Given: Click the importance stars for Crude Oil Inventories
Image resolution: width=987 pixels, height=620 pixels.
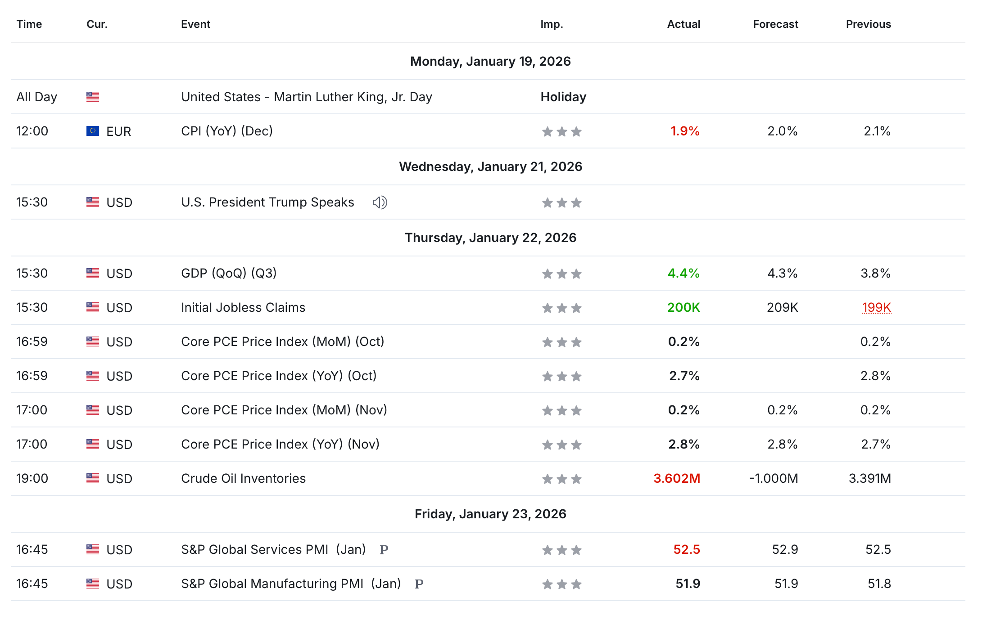Looking at the screenshot, I should (561, 479).
